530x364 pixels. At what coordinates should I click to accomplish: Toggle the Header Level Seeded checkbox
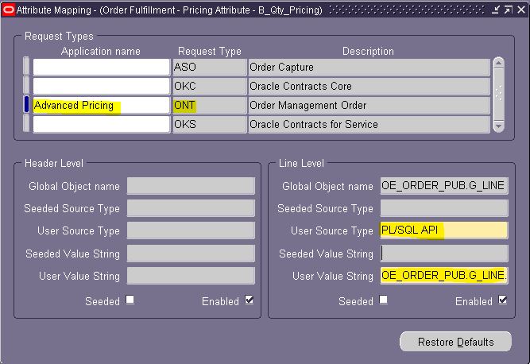(130, 300)
